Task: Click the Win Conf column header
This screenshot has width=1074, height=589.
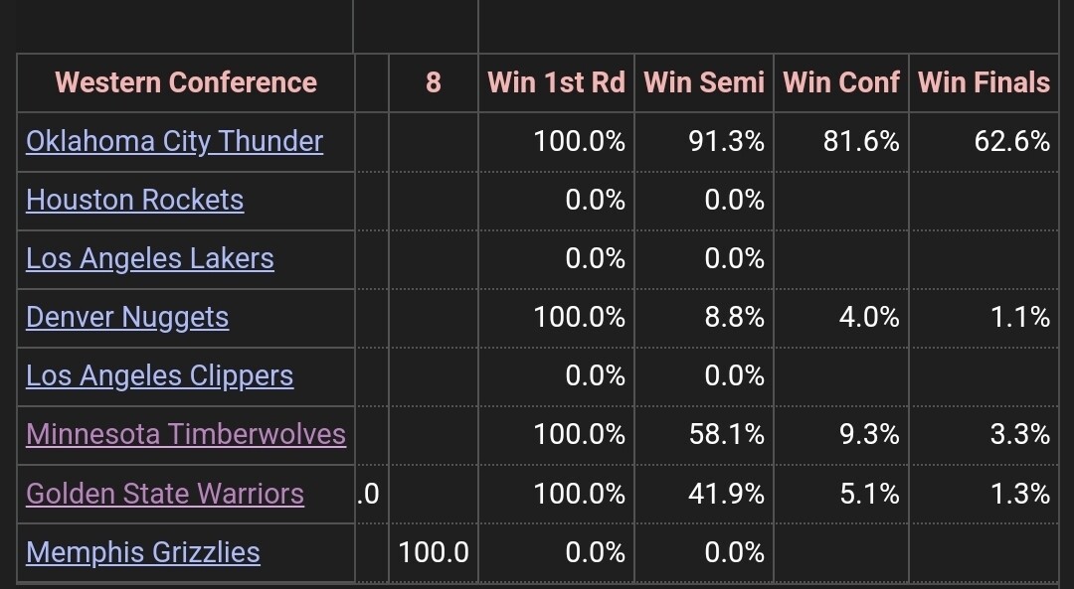Action: point(841,82)
